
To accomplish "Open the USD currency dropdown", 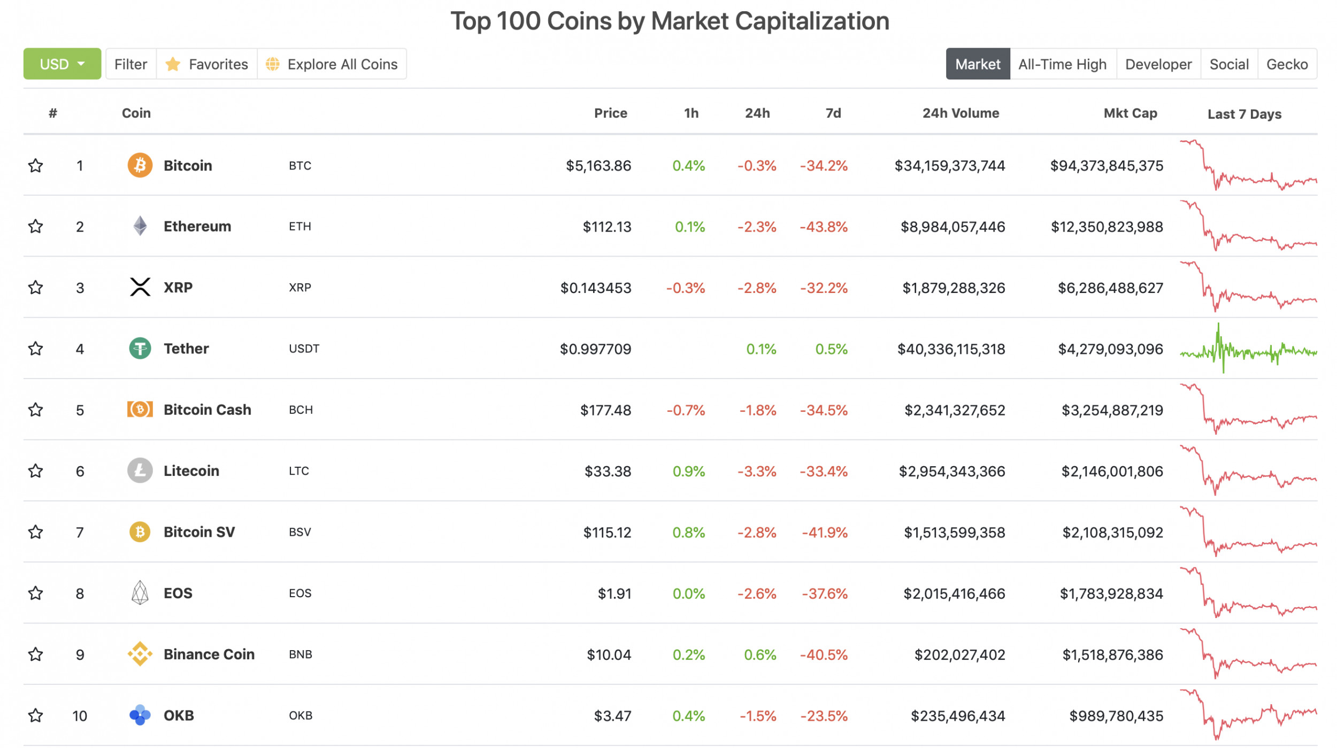I will coord(62,64).
